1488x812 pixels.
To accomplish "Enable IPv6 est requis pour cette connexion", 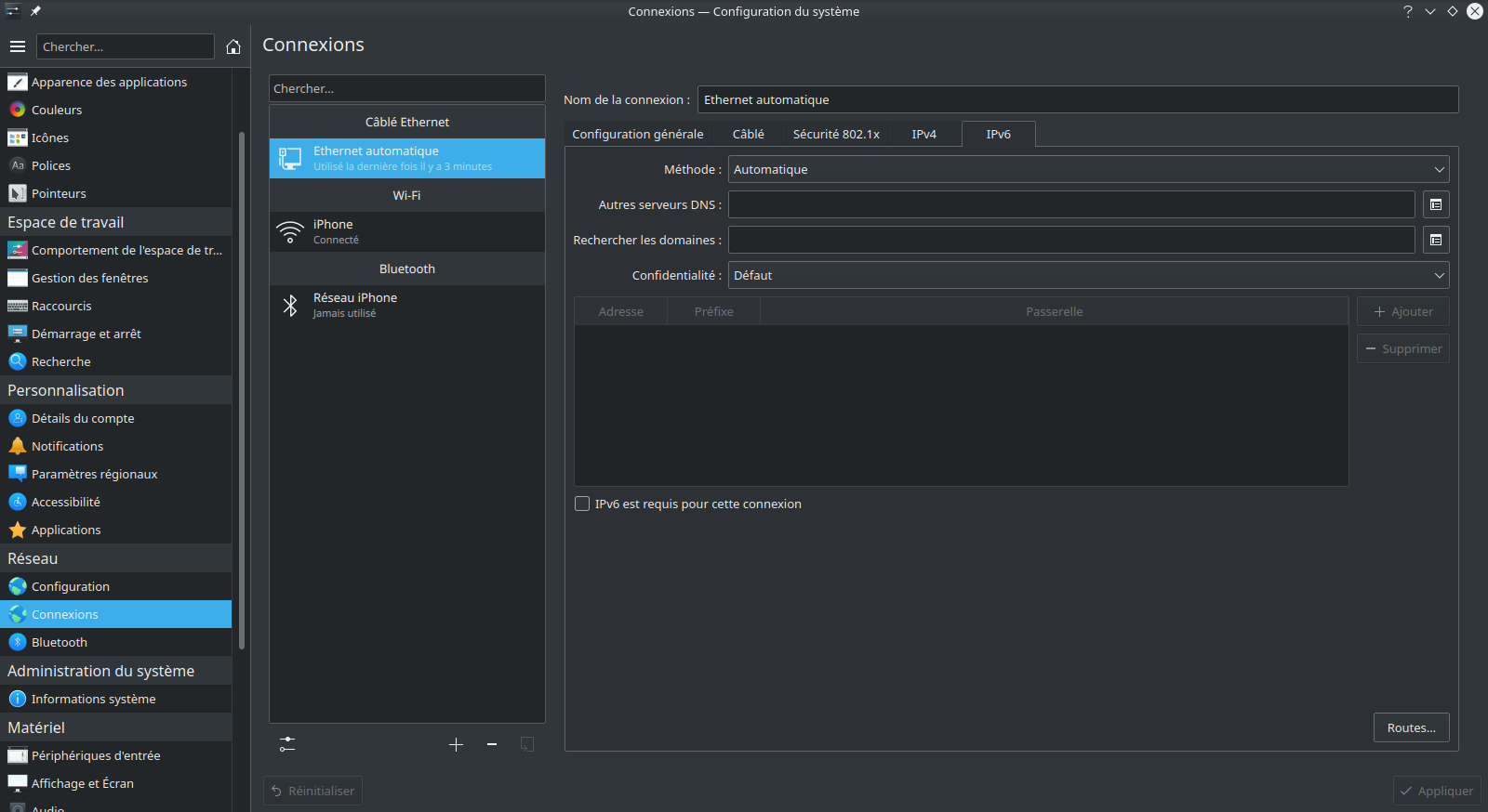I will (x=582, y=504).
